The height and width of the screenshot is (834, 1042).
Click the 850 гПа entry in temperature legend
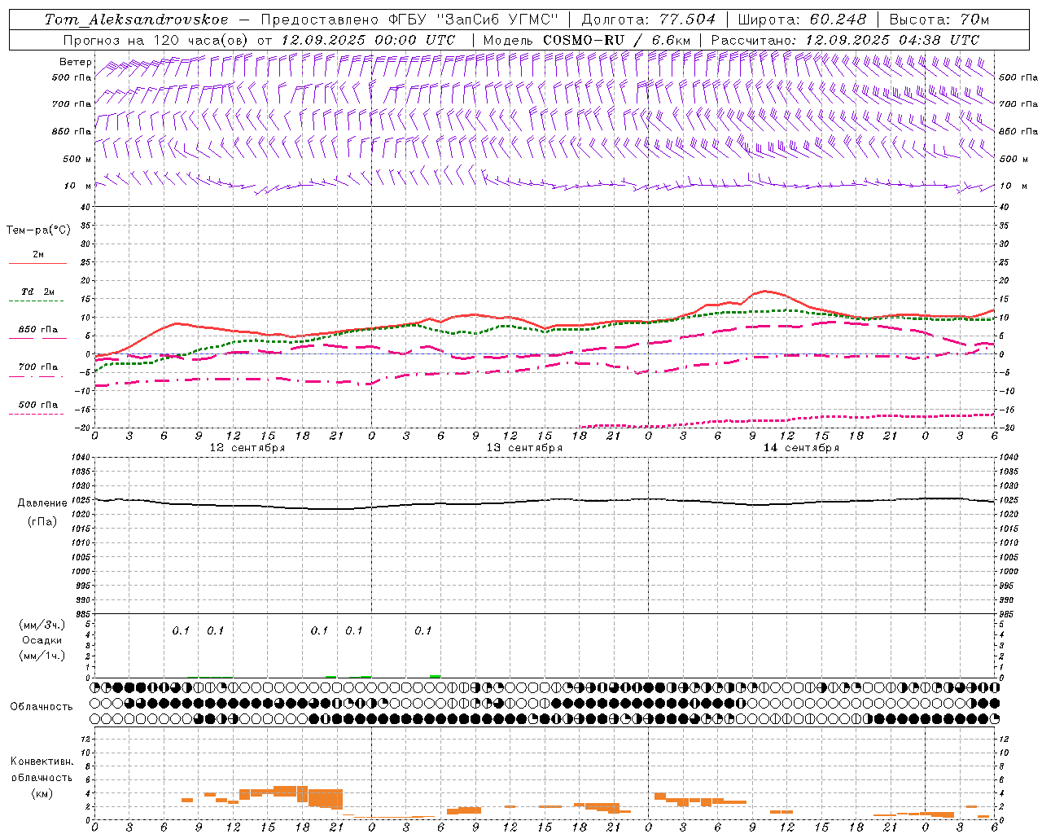[38, 330]
